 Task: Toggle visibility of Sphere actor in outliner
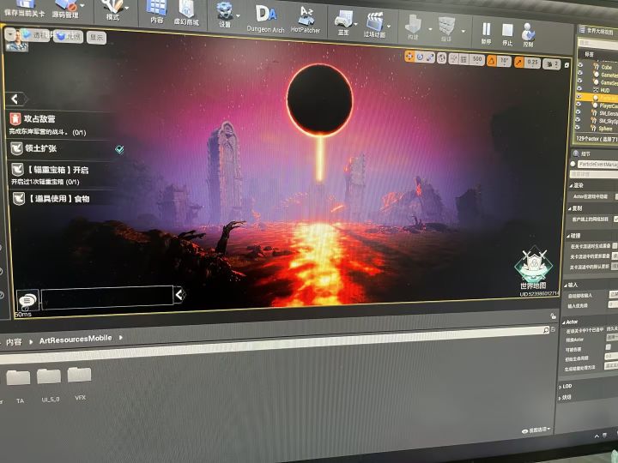pos(579,127)
